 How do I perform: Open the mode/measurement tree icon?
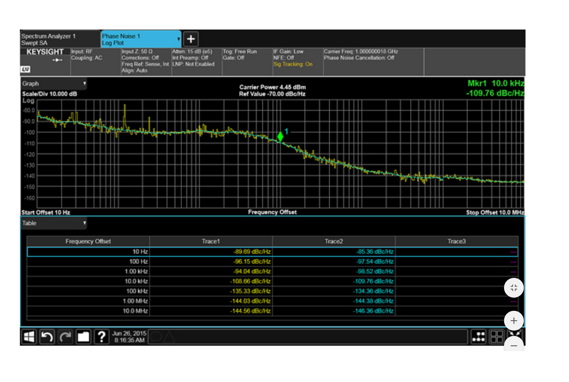pos(479,337)
